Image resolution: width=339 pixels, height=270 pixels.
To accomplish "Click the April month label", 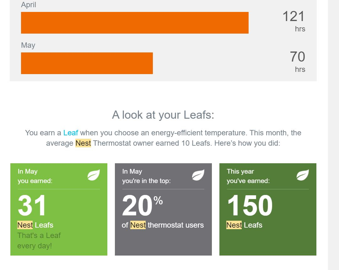I will click(29, 5).
